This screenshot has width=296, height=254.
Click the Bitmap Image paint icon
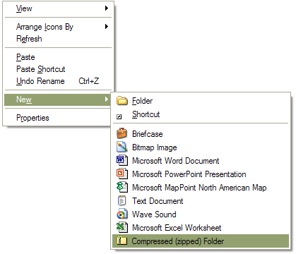(x=122, y=147)
